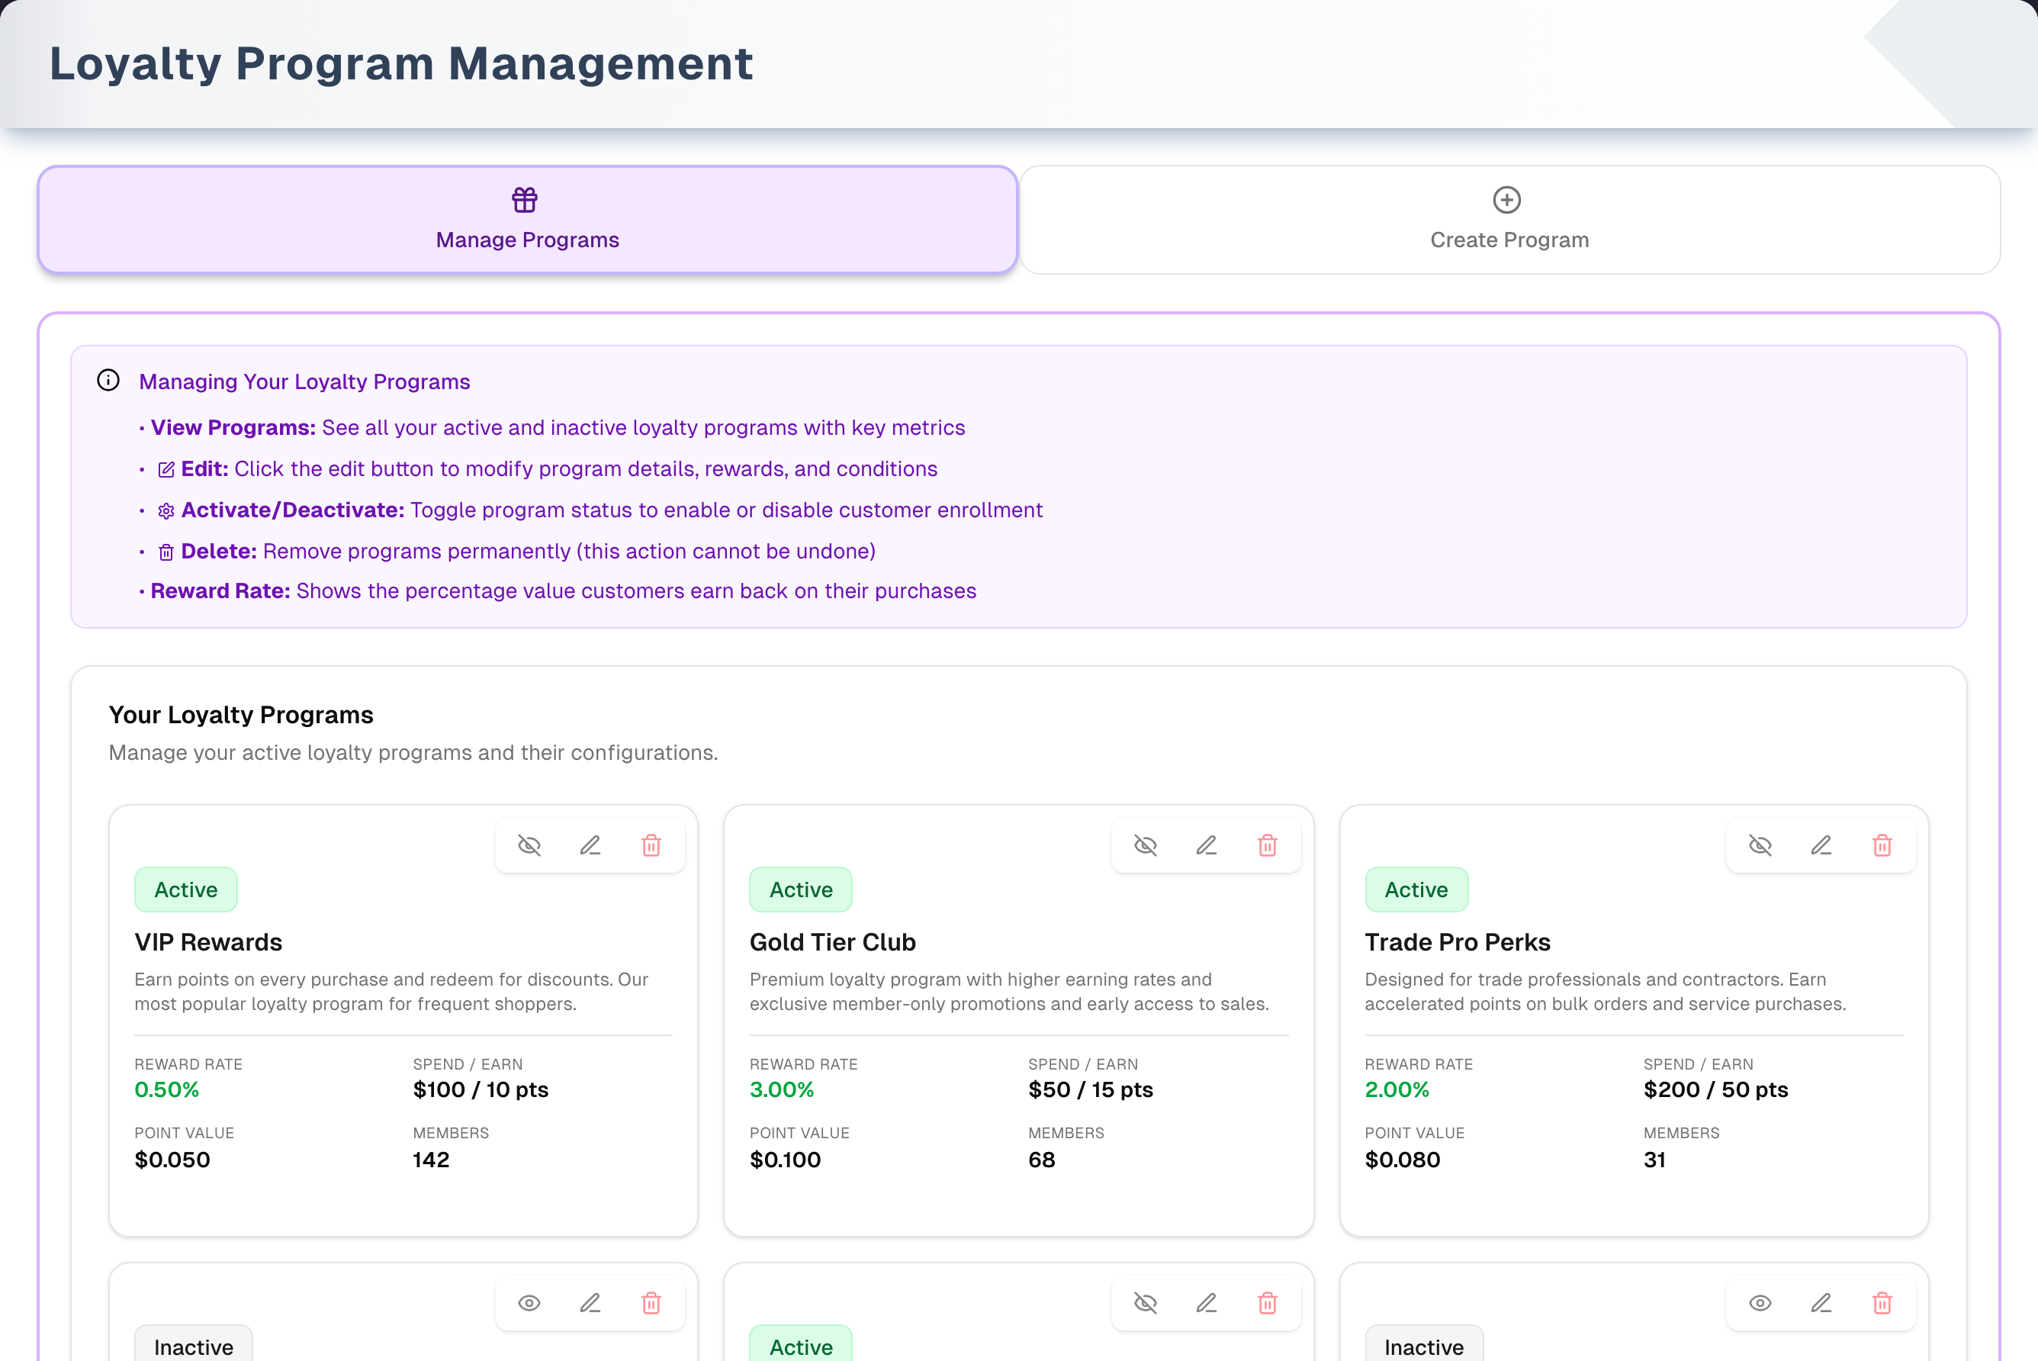2038x1361 pixels.
Task: Select the VIP Rewards title
Action: pos(208,941)
